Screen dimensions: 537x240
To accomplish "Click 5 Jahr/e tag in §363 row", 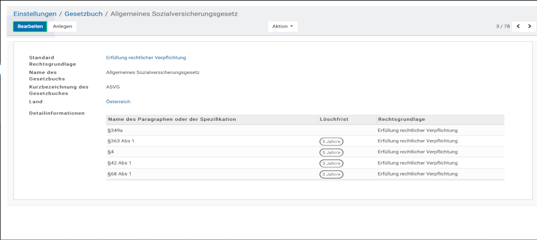I will (331, 142).
